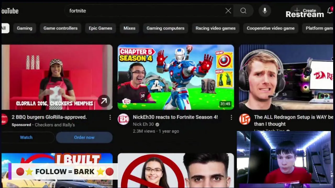Image resolution: width=335 pixels, height=188 pixels.
Task: Click the Watch button on the ad
Action: coord(27,137)
